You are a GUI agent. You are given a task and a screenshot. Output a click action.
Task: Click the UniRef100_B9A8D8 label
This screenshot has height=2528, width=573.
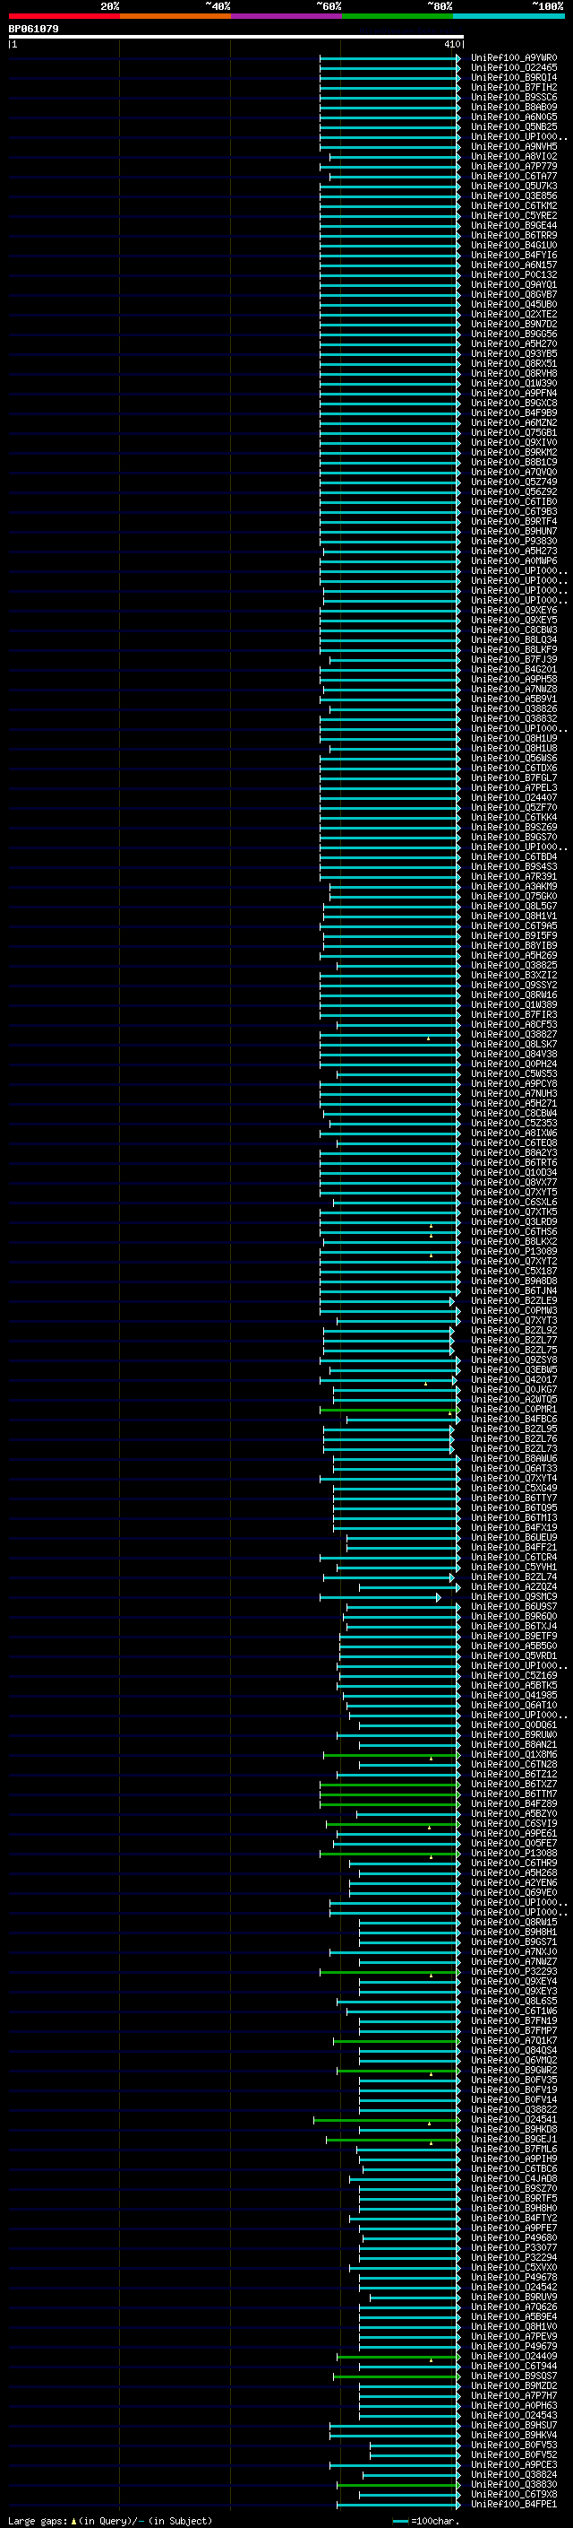coord(514,1281)
